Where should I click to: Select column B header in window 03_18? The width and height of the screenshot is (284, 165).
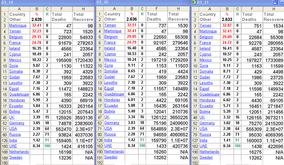(x=37, y=9)
